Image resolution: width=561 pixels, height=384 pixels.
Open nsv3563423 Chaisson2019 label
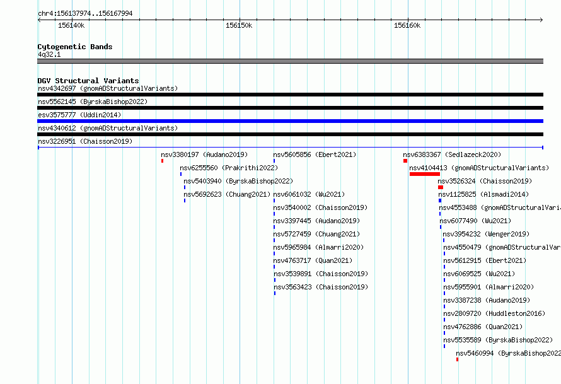pyautogui.click(x=321, y=287)
